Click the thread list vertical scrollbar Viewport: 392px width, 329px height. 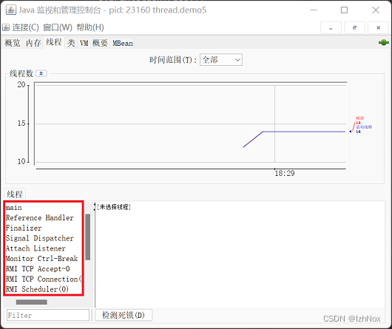click(x=88, y=237)
